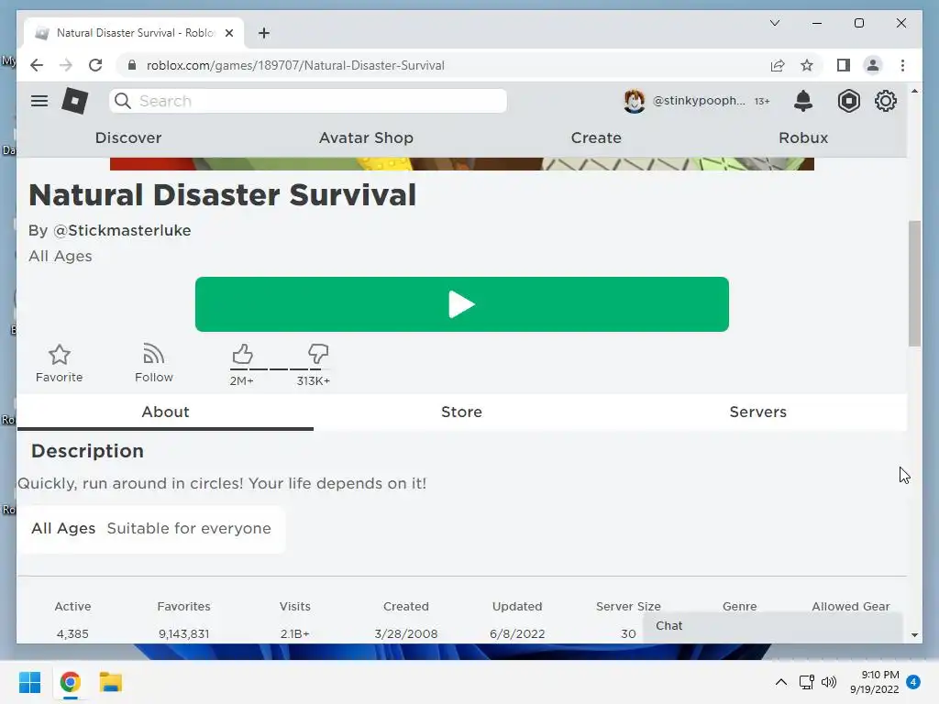Click the game description text
939x704 pixels.
(x=222, y=484)
